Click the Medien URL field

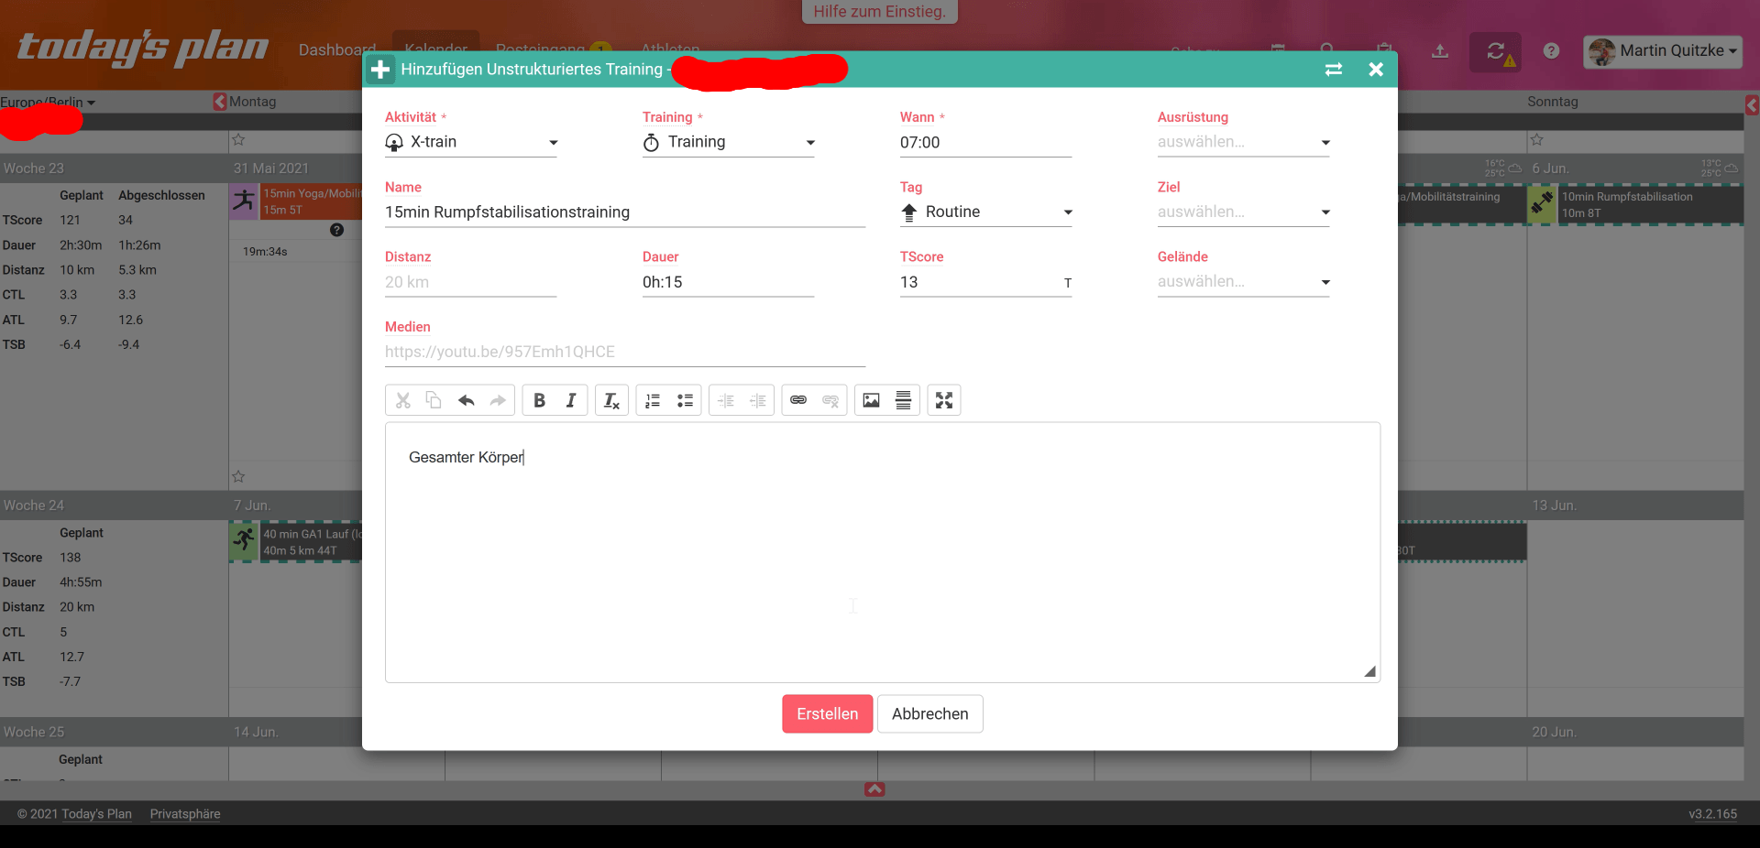click(x=625, y=352)
